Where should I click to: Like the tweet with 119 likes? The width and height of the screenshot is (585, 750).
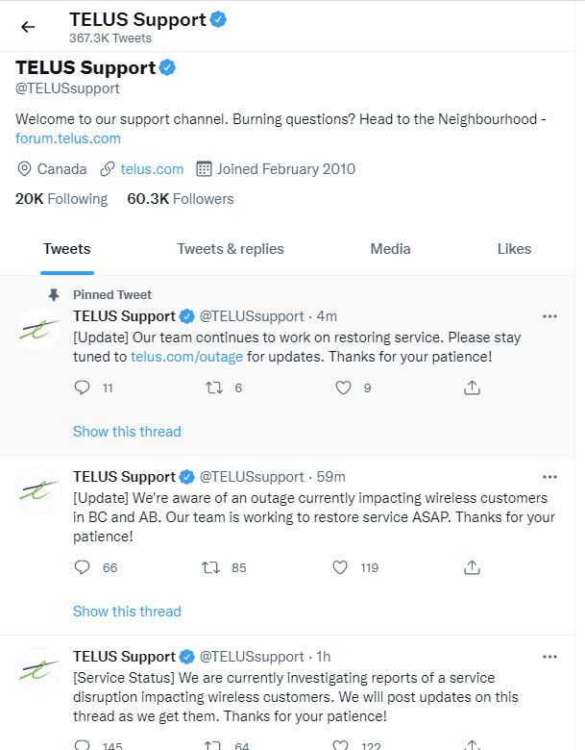point(340,567)
